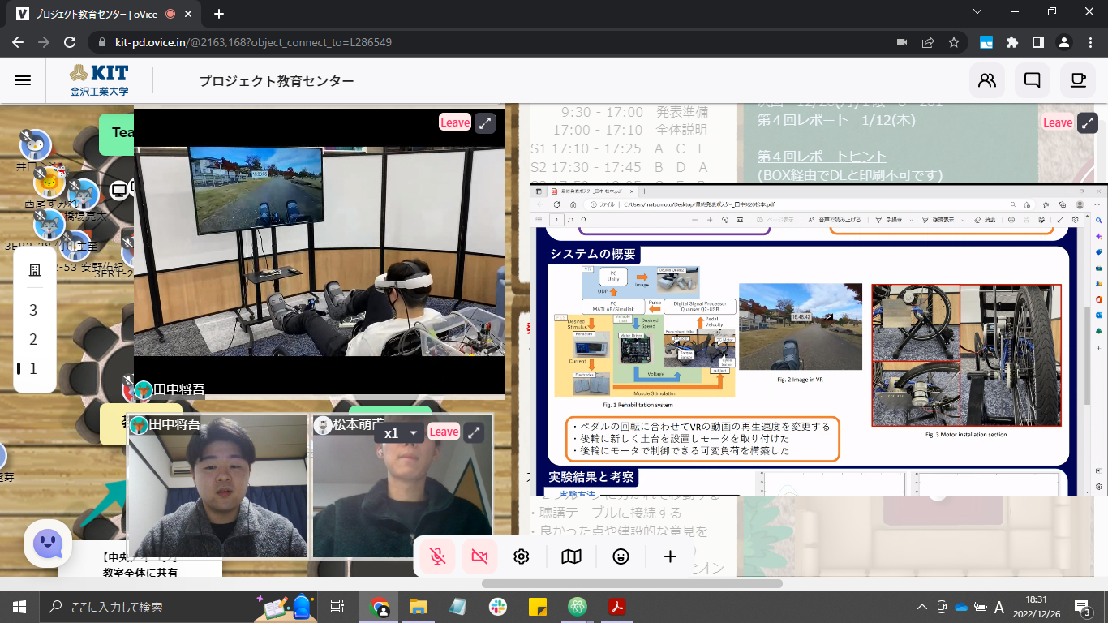Click the Chrome address bar URL
Image resolution: width=1108 pixels, height=623 pixels.
coord(251,42)
